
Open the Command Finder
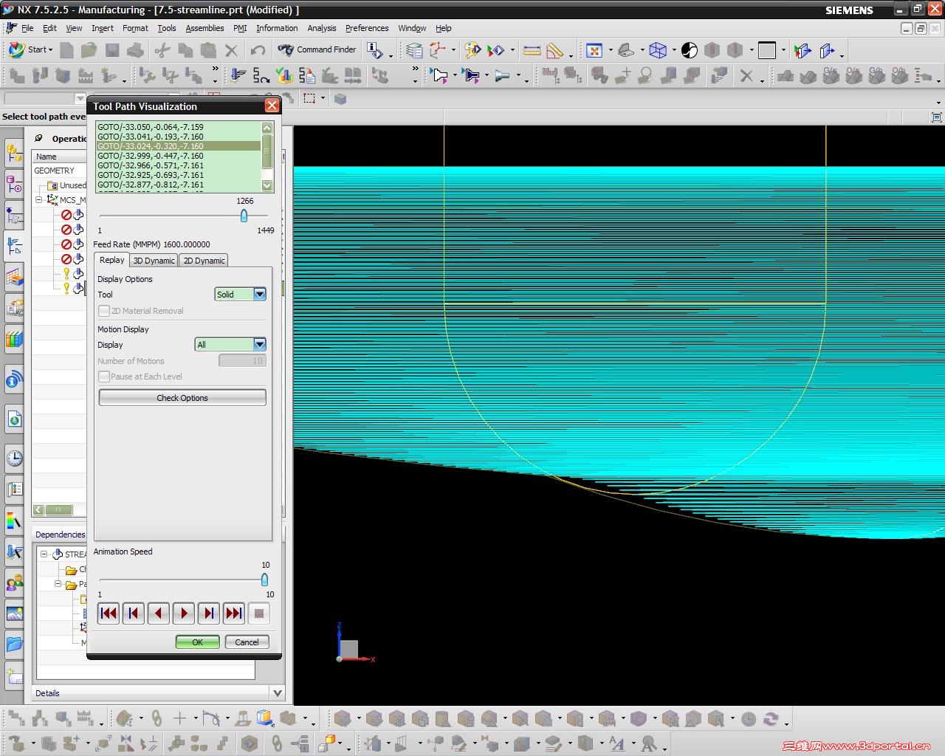[317, 49]
